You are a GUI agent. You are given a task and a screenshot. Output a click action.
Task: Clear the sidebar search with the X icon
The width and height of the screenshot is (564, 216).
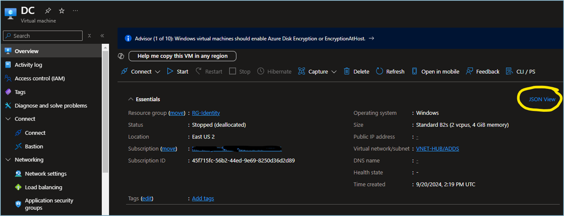[90, 36]
